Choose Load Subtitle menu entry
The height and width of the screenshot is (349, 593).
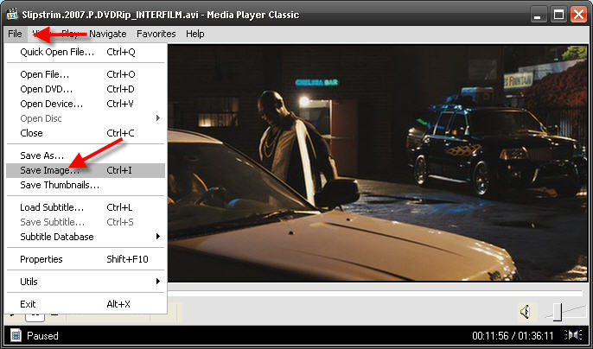point(86,207)
